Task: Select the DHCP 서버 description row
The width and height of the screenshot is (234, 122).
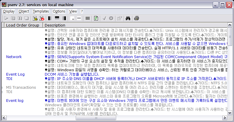Action: (136, 79)
